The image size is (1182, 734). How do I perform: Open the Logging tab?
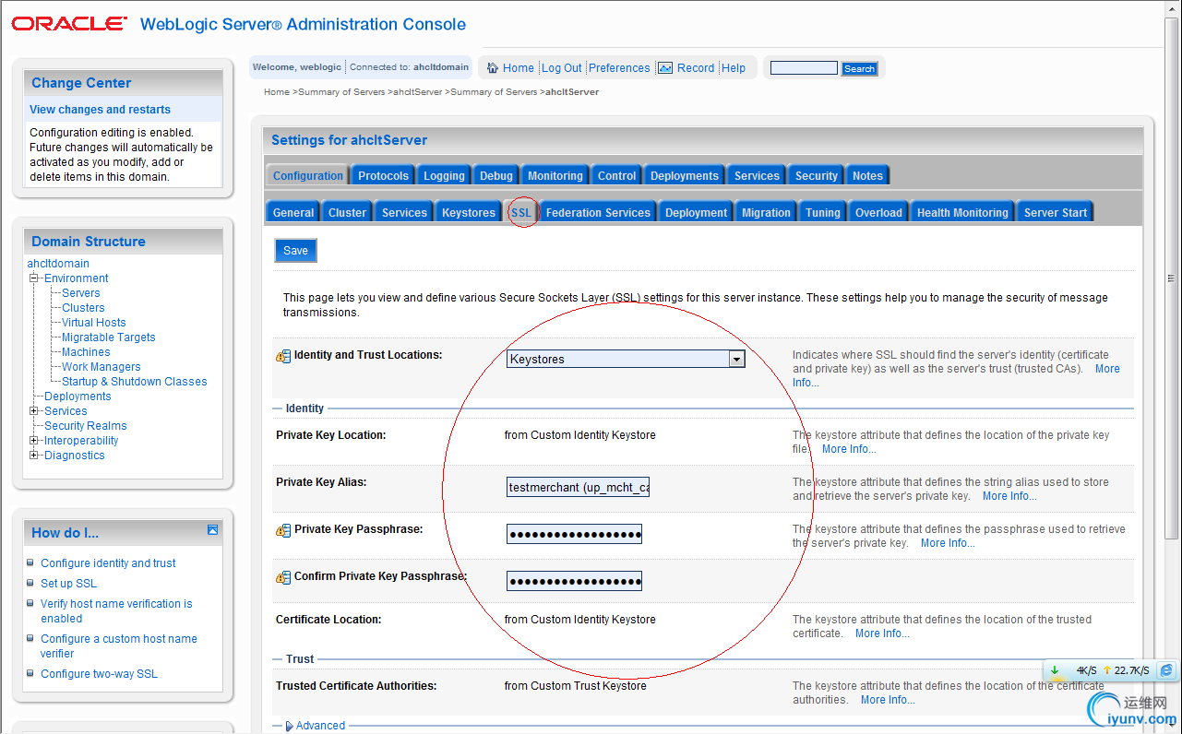pyautogui.click(x=444, y=176)
